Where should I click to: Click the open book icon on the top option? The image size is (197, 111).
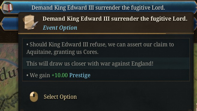tap(7, 7)
